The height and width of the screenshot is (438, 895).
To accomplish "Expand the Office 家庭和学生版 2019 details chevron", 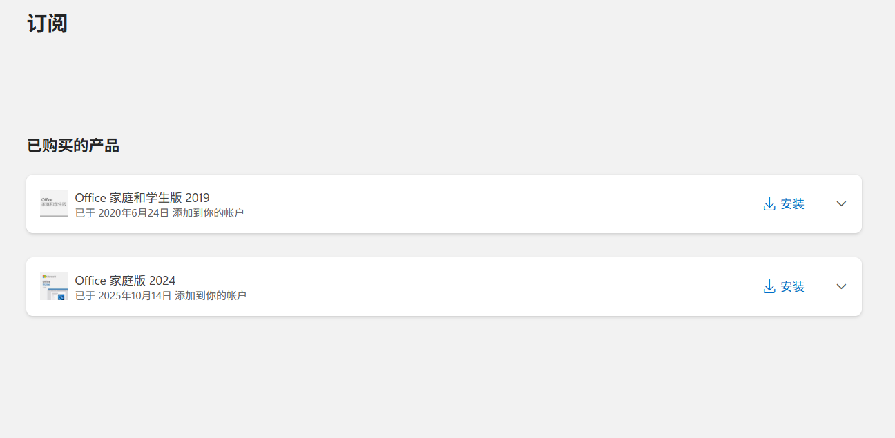I will (x=841, y=204).
